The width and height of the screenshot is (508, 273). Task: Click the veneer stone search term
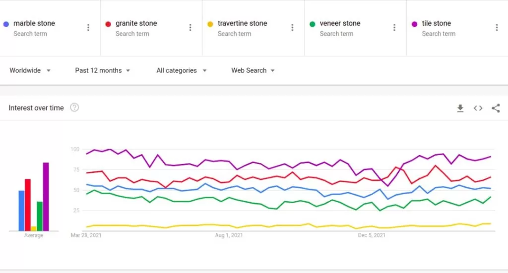pyautogui.click(x=340, y=23)
